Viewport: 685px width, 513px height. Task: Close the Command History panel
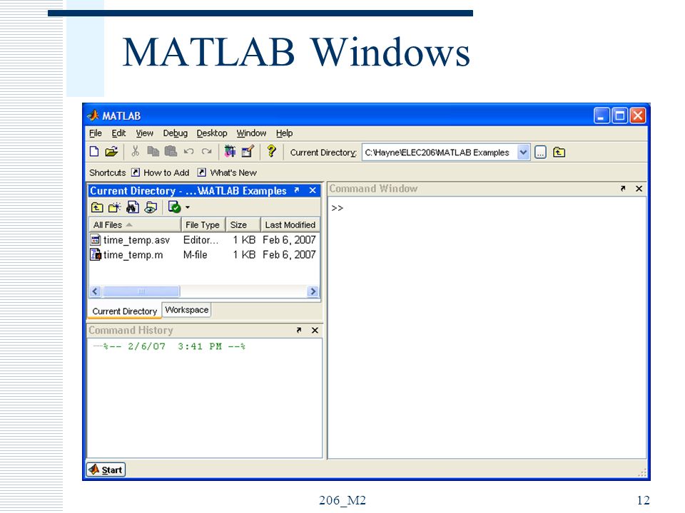tap(315, 330)
